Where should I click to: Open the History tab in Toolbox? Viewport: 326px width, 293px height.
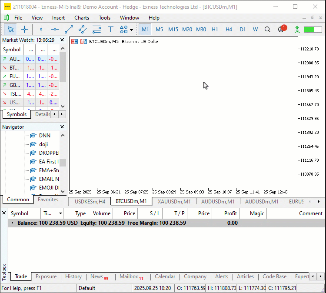coord(73,276)
